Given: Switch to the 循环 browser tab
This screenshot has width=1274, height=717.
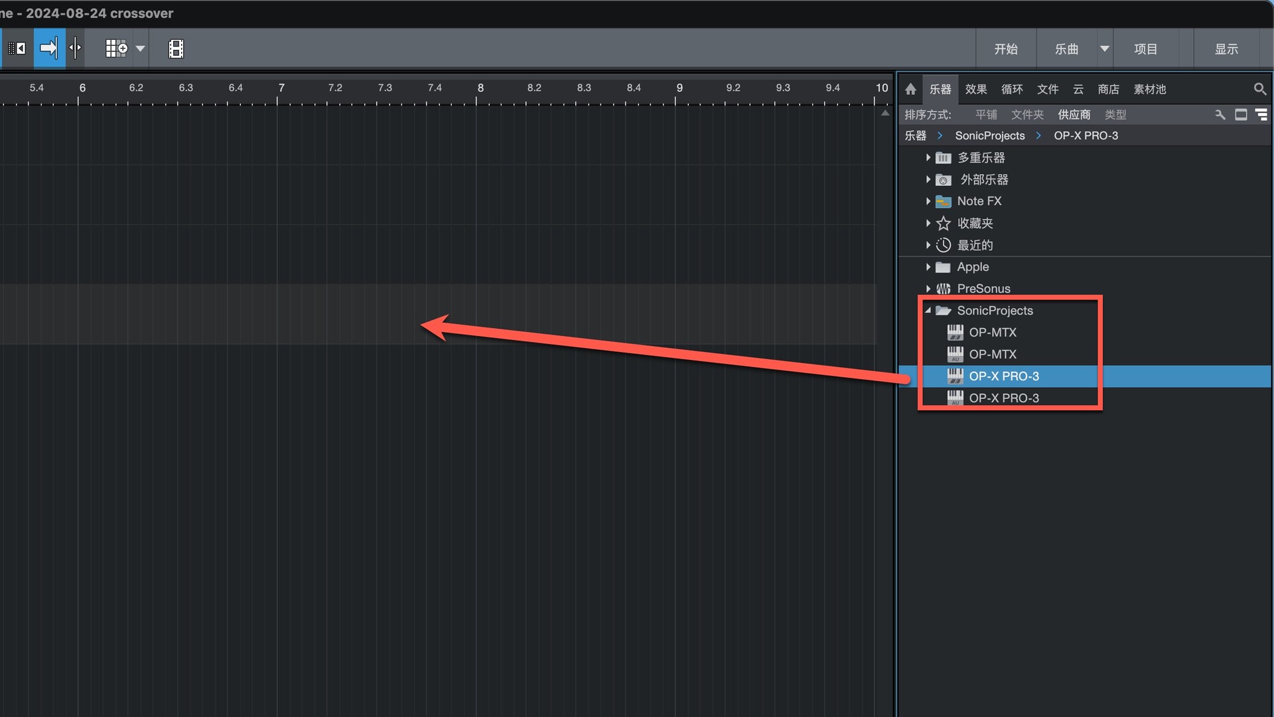Looking at the screenshot, I should click(1011, 89).
